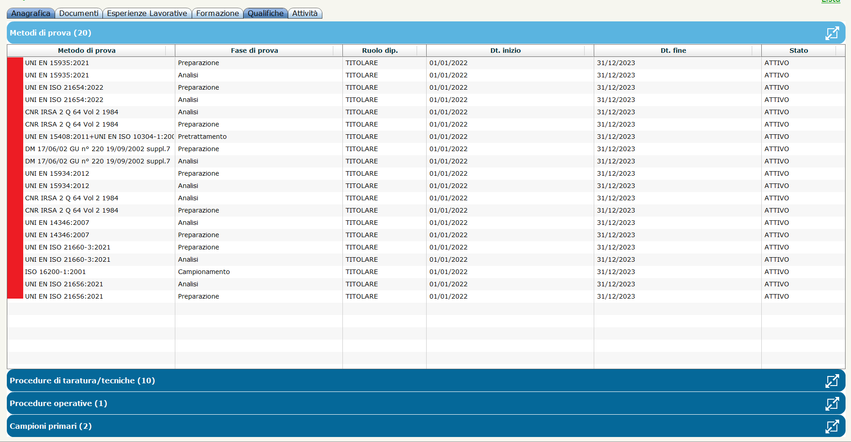This screenshot has height=442, width=851.
Task: Open the Documenti tab
Action: coord(78,13)
